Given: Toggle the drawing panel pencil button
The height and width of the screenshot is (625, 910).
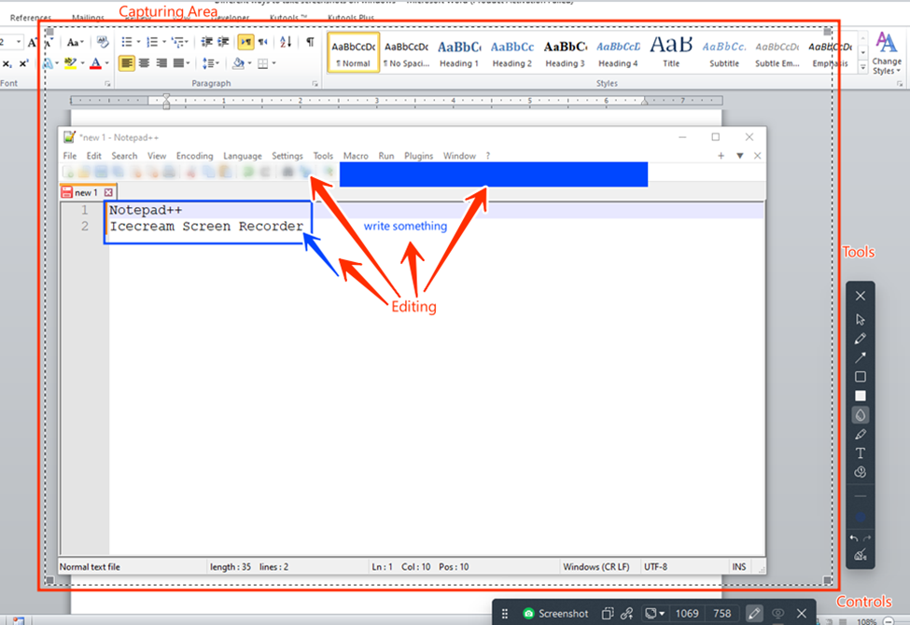Looking at the screenshot, I should (x=754, y=614).
